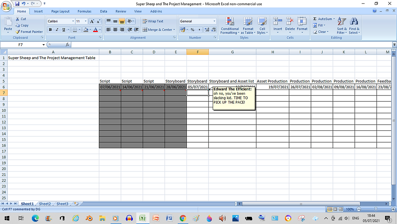Activate Format Painter
The image size is (397, 224).
(x=29, y=32)
